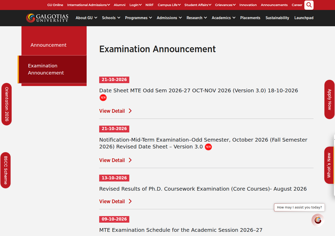Expand Student Affairs dropdown
Screen dimensions: 335x236
coord(198,5)
